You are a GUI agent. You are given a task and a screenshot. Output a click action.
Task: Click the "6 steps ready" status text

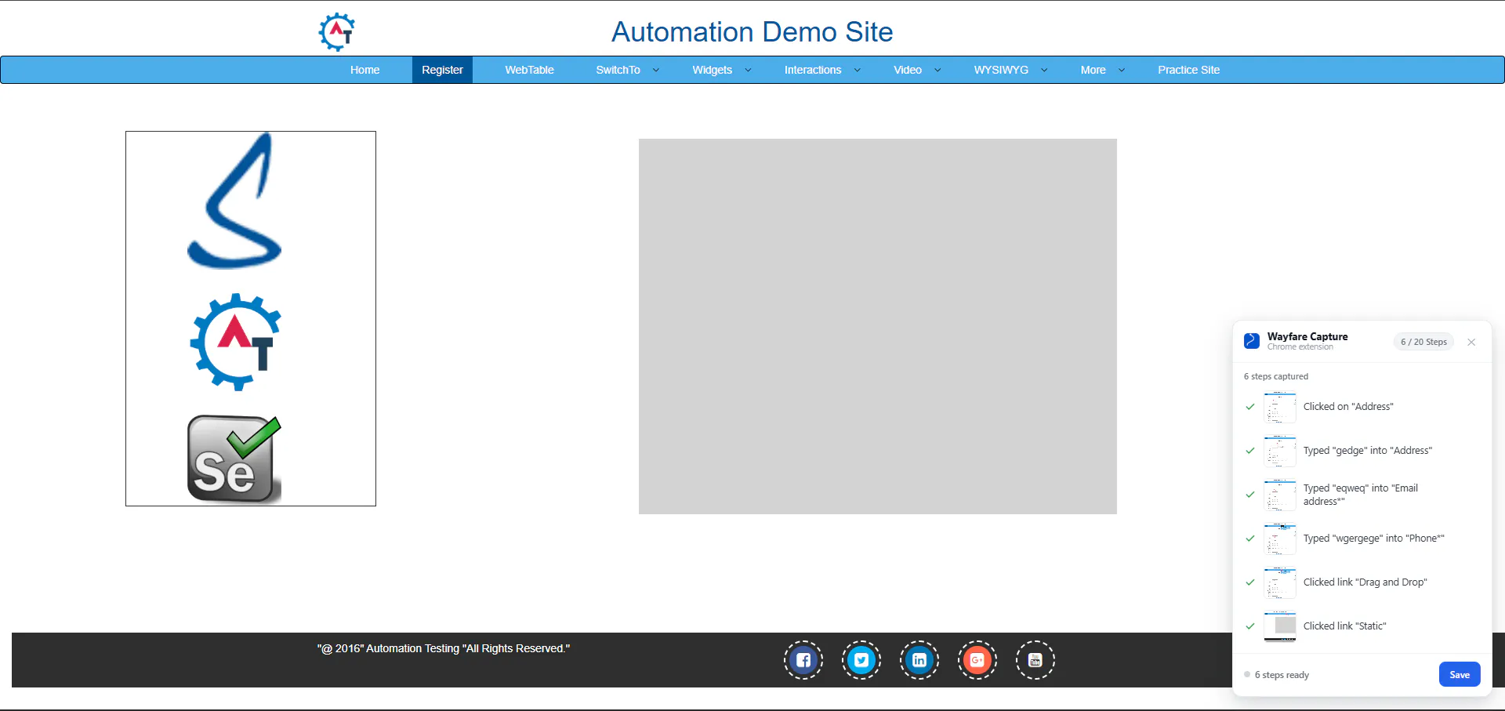click(x=1282, y=675)
